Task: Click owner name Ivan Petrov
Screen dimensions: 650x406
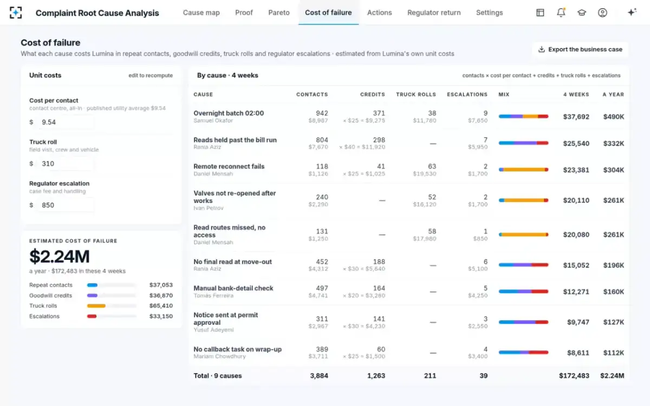Action: 209,208
